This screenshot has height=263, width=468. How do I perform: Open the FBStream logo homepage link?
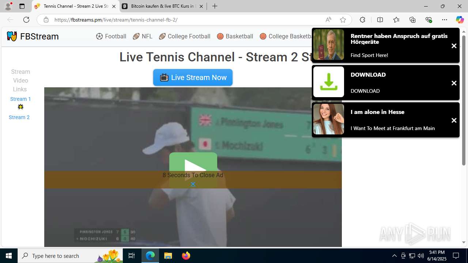click(x=33, y=37)
